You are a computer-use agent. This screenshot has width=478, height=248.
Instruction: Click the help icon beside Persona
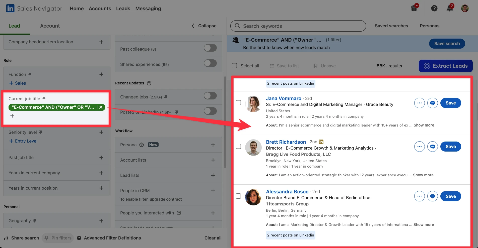pyautogui.click(x=142, y=145)
